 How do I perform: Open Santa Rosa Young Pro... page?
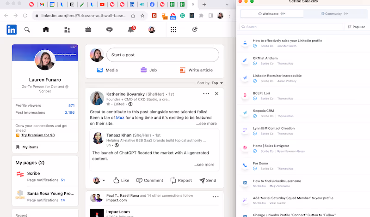pyautogui.click(x=50, y=194)
